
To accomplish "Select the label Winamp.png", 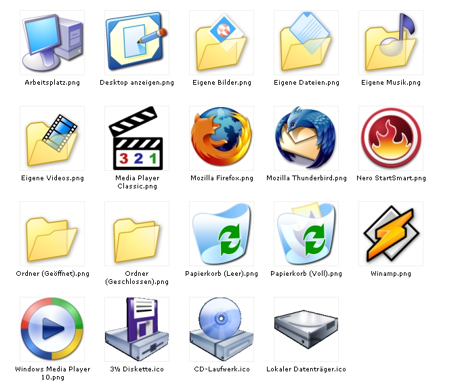I will 391,274.
